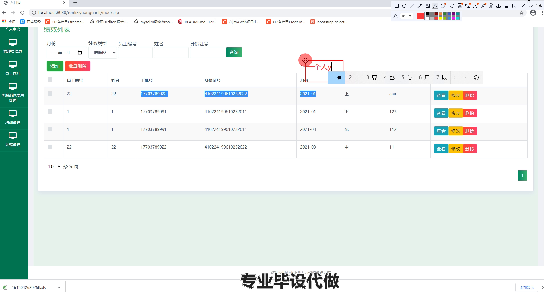Click the 身份证号 search input
The width and height of the screenshot is (544, 292).
(207, 53)
